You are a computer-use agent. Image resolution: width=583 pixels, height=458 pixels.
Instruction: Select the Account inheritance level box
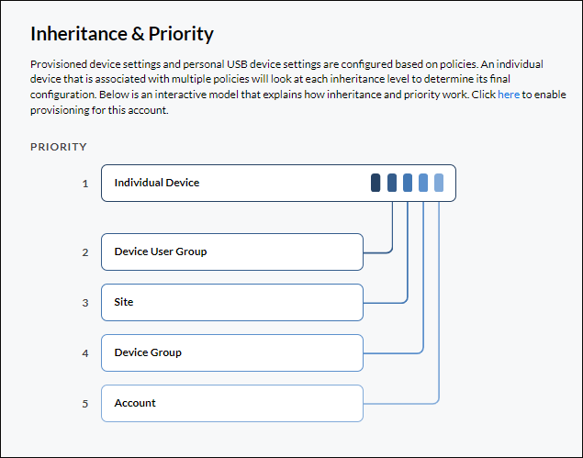coord(232,403)
